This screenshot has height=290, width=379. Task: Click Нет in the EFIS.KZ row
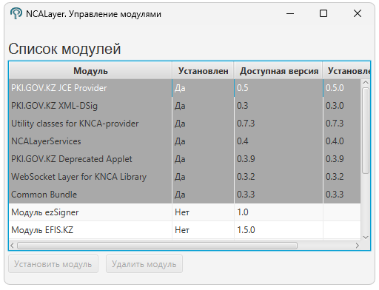point(182,230)
